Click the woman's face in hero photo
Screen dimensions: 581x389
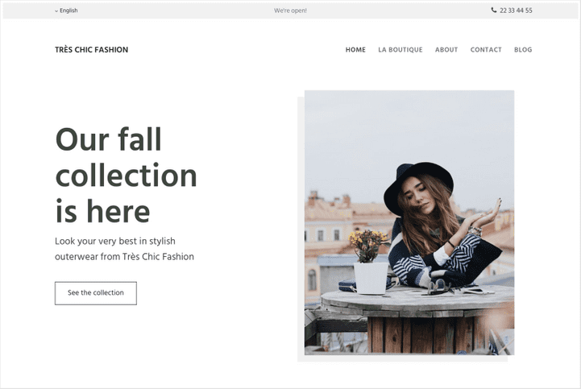(x=419, y=195)
